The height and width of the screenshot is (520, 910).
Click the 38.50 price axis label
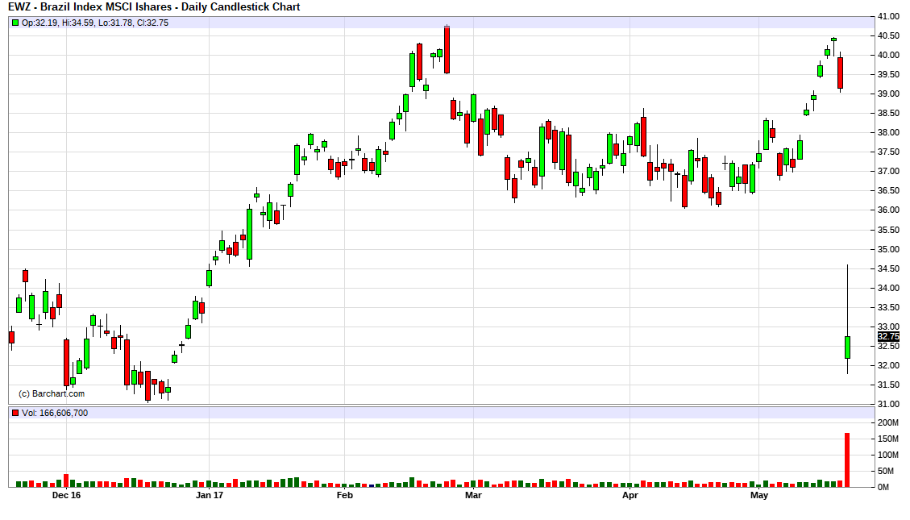888,114
